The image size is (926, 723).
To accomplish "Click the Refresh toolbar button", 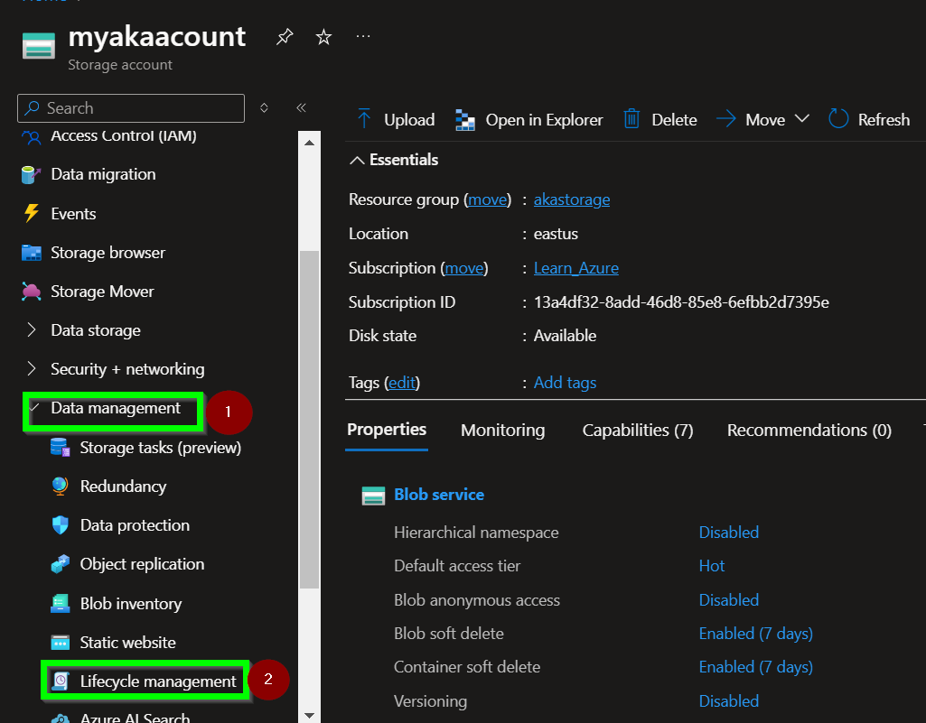I will click(x=868, y=118).
